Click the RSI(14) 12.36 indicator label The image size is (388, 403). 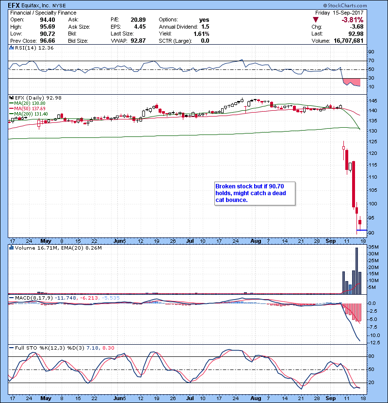(x=34, y=48)
